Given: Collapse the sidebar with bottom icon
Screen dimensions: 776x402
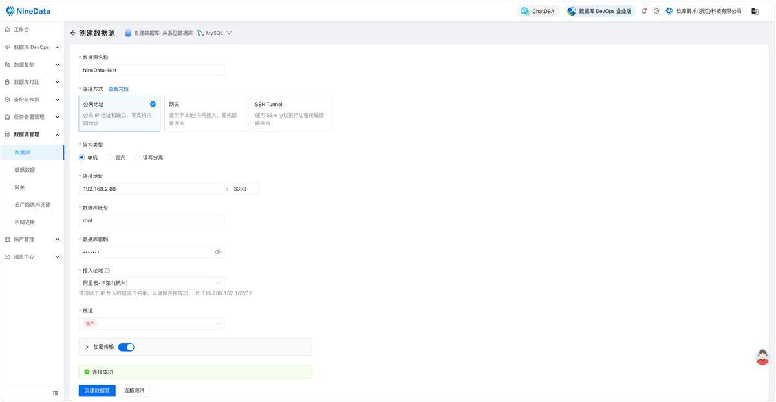Looking at the screenshot, I should pos(55,394).
